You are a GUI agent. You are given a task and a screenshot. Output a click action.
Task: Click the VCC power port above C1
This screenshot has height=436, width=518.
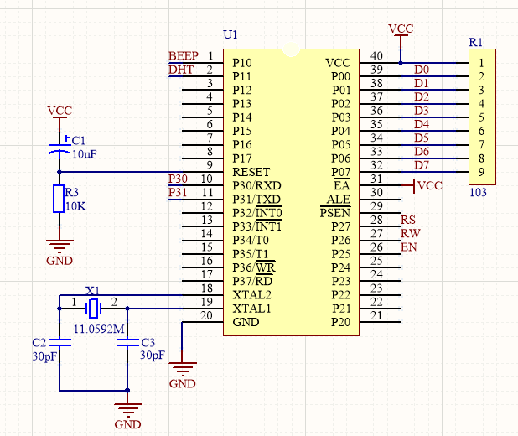tap(60, 114)
